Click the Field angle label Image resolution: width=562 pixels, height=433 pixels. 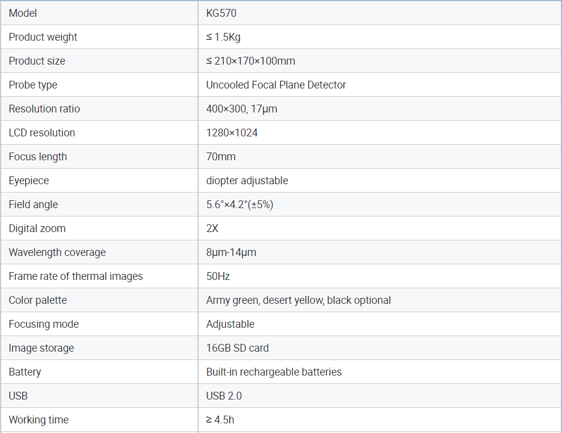tap(33, 205)
